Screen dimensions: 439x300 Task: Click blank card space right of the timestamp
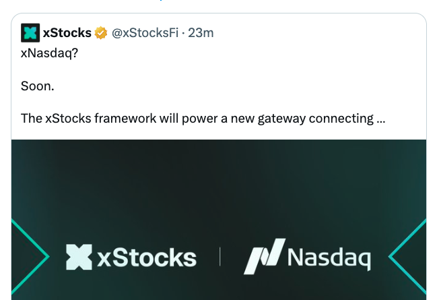pos(316,32)
